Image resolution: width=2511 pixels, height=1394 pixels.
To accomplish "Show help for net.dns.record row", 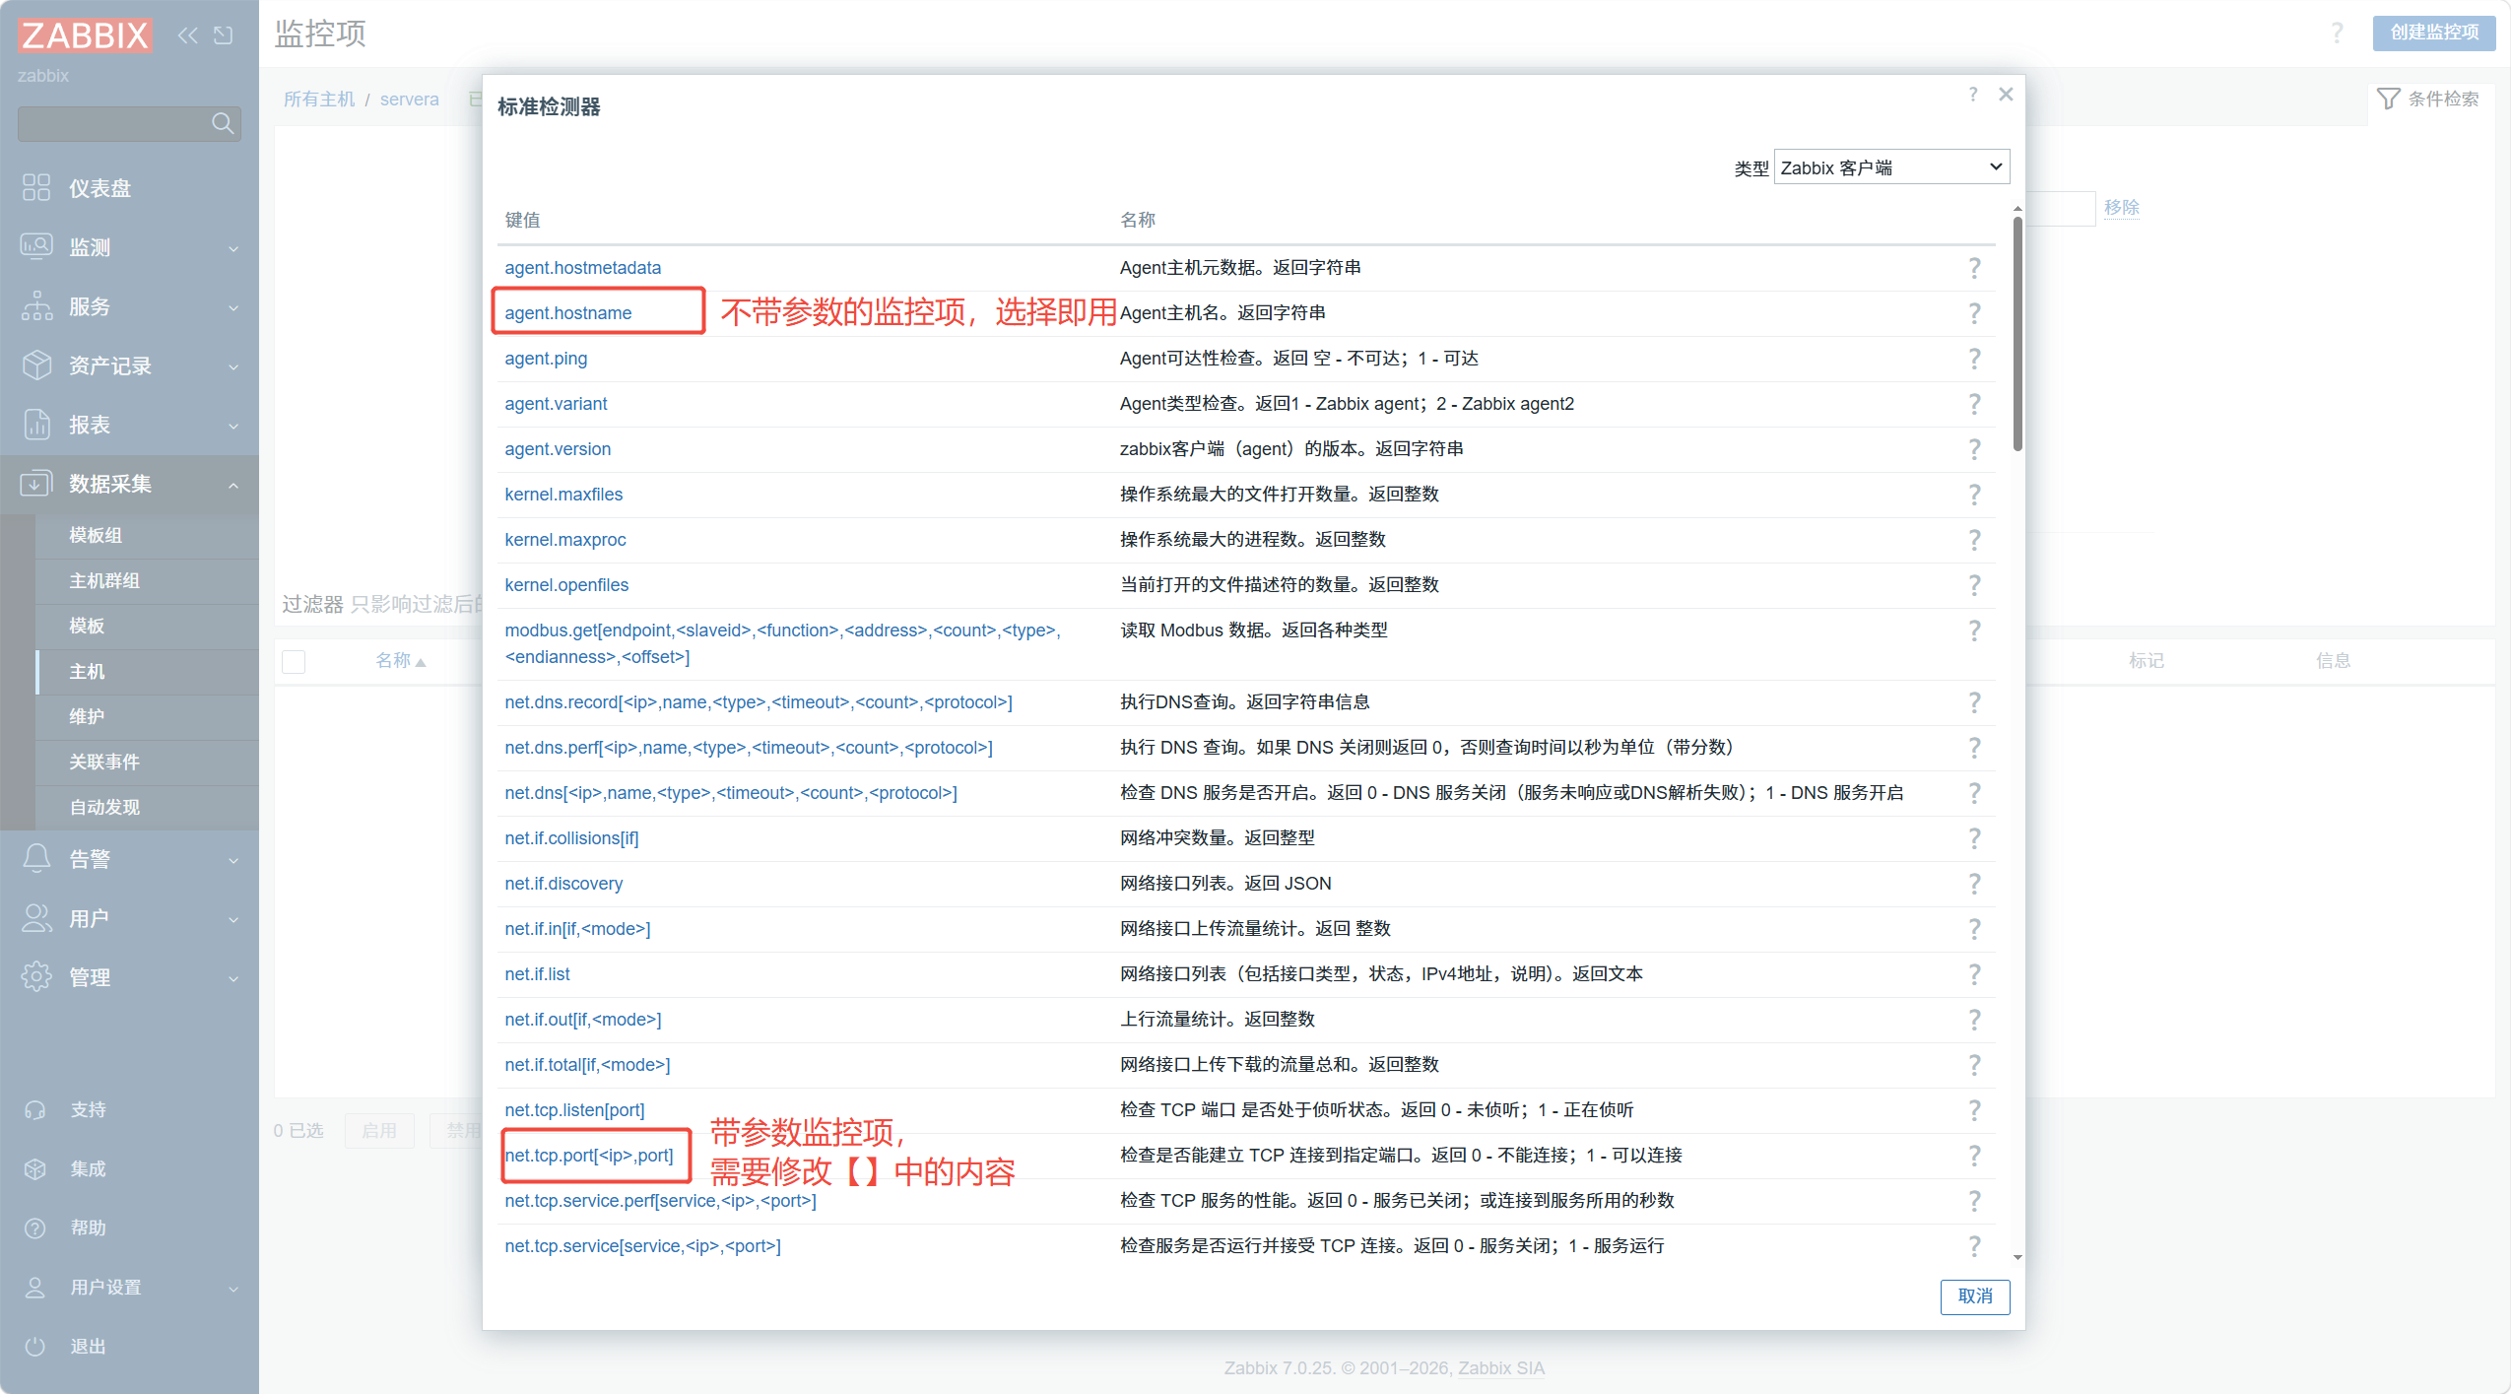I will [1974, 702].
